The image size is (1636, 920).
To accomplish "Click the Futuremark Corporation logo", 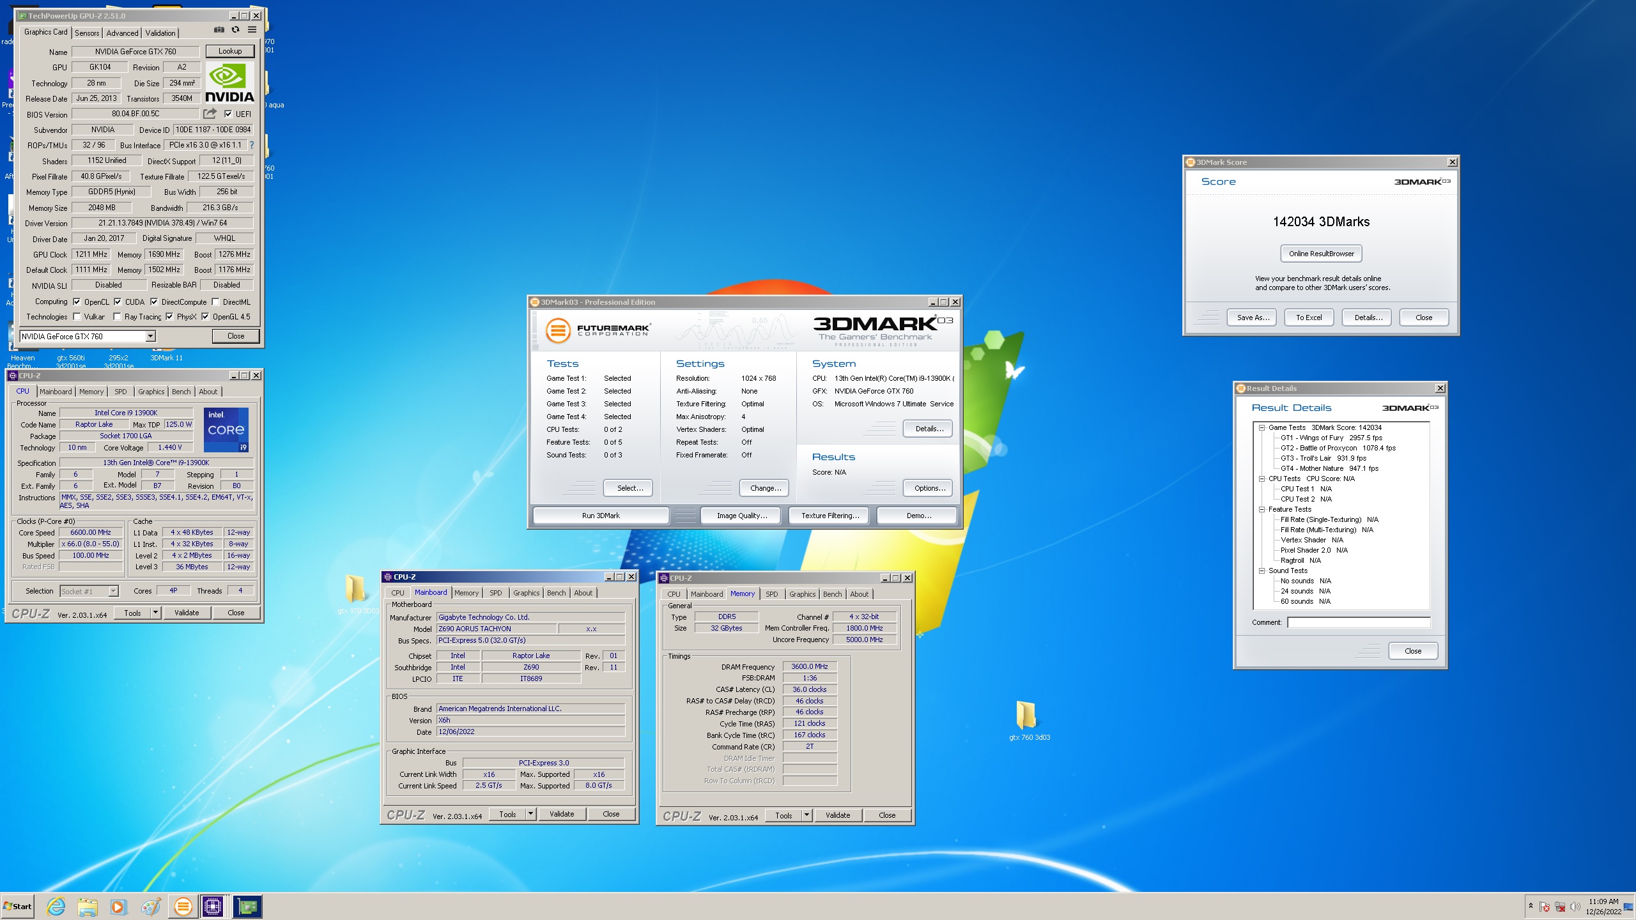I will tap(598, 330).
